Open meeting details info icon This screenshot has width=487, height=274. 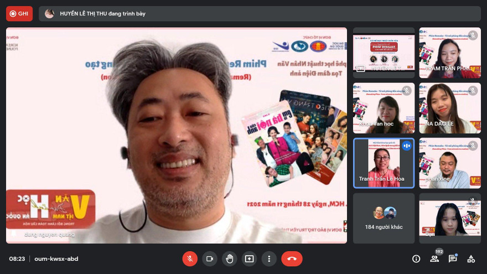click(x=416, y=259)
